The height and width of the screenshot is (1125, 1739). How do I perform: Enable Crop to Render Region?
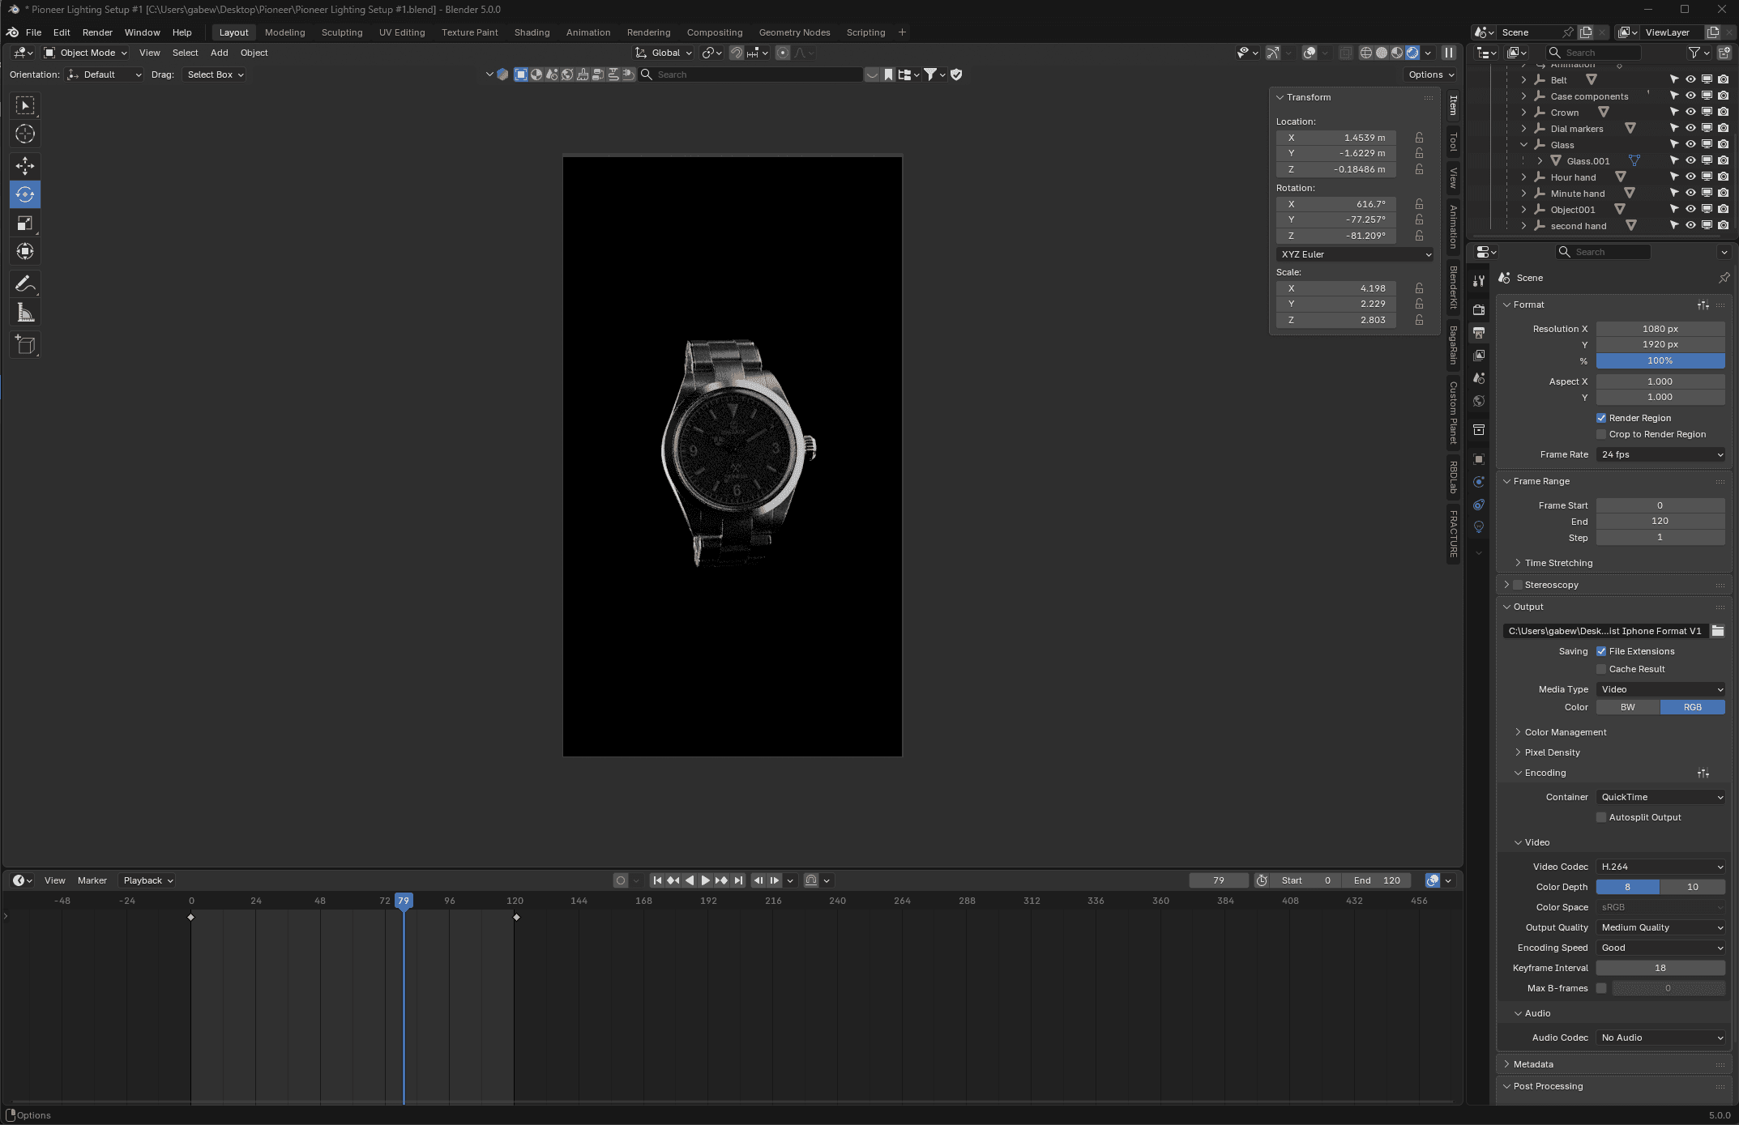1601,434
